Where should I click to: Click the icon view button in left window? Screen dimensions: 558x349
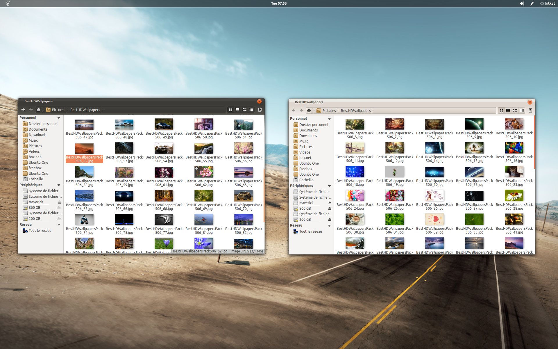230,109
